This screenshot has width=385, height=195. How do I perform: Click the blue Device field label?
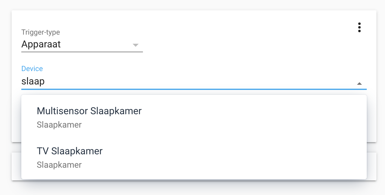click(x=32, y=69)
